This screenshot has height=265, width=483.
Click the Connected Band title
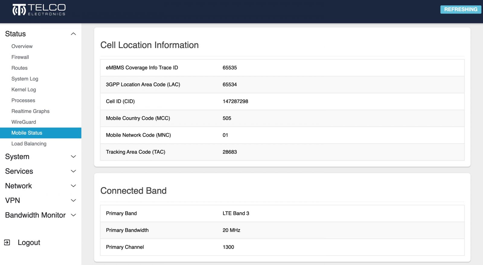coord(133,191)
